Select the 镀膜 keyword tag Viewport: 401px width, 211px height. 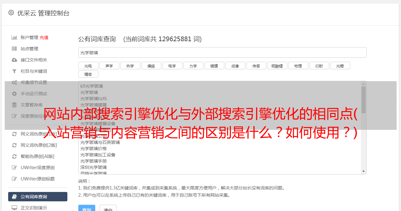214,66
